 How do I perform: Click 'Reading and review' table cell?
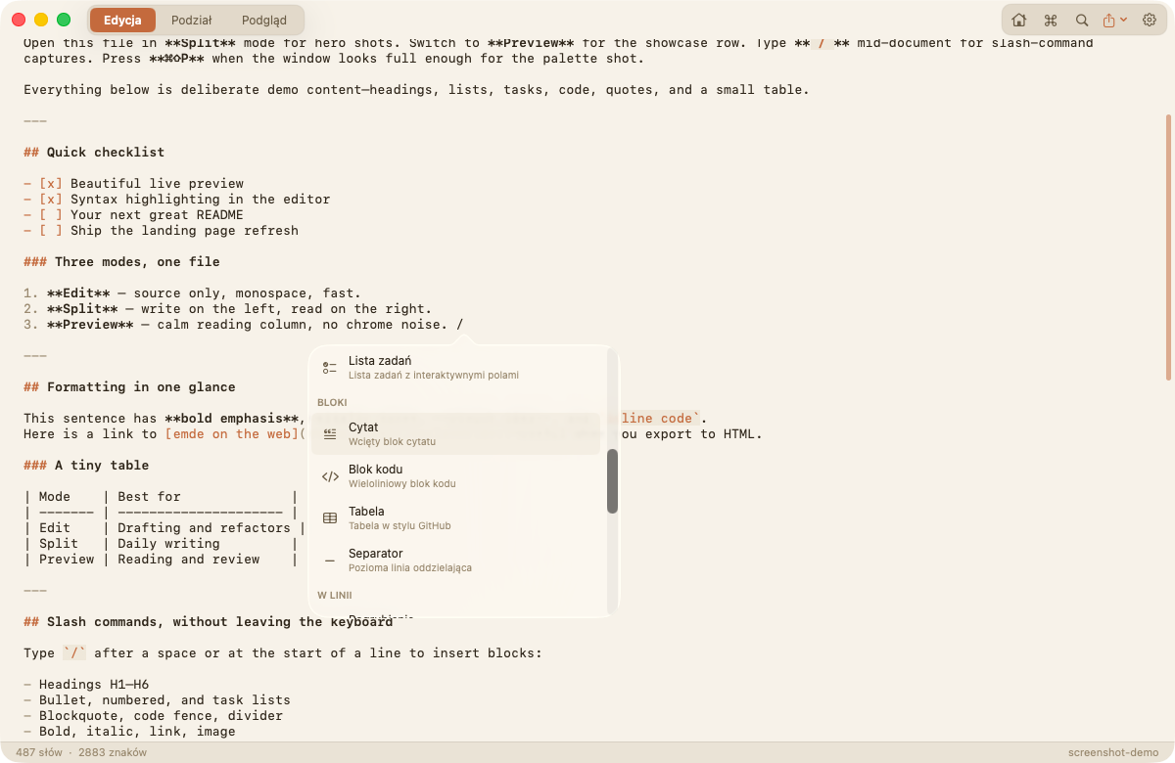[x=188, y=559]
